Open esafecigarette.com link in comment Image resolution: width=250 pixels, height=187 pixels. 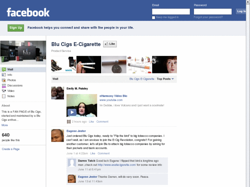117,165
